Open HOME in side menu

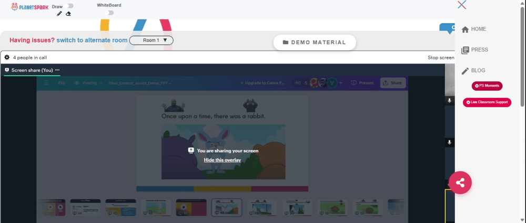[474, 29]
